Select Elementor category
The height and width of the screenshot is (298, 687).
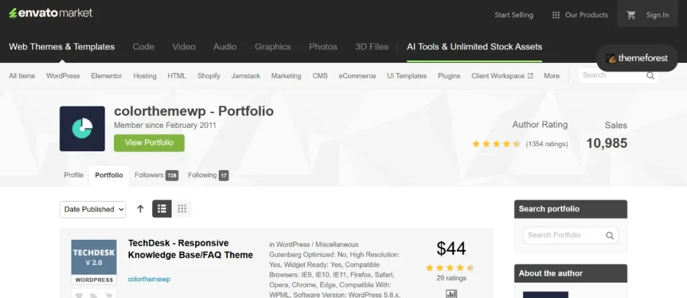pos(107,76)
